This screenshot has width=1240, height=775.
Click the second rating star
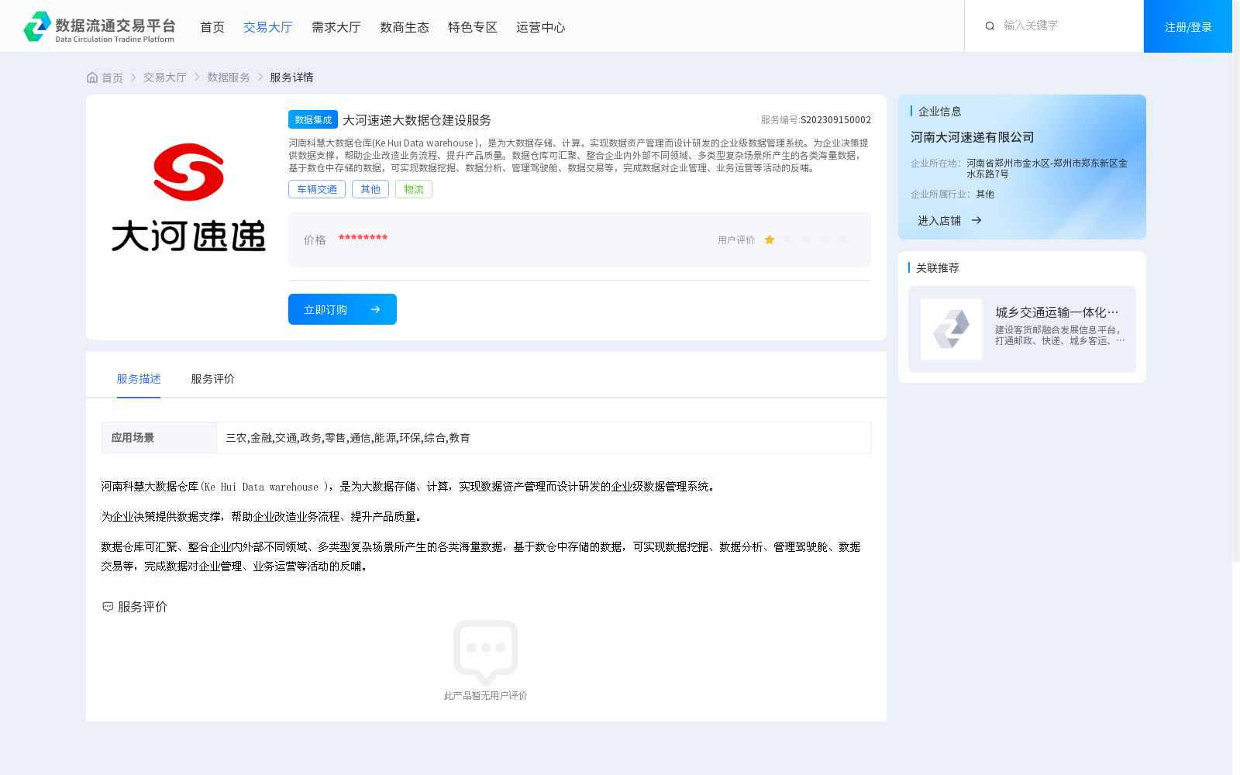[788, 240]
